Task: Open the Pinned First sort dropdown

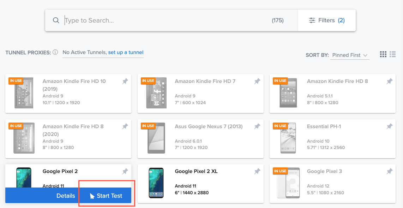Action: pyautogui.click(x=350, y=55)
